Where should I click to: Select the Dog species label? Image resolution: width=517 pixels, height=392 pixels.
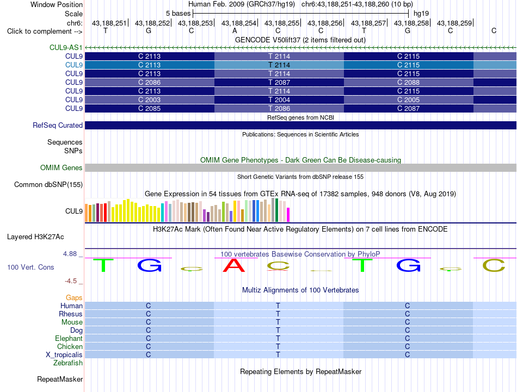(x=77, y=330)
